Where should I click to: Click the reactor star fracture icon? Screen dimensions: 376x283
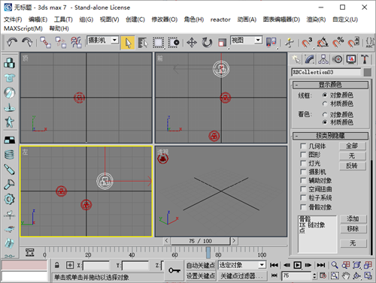click(10, 122)
